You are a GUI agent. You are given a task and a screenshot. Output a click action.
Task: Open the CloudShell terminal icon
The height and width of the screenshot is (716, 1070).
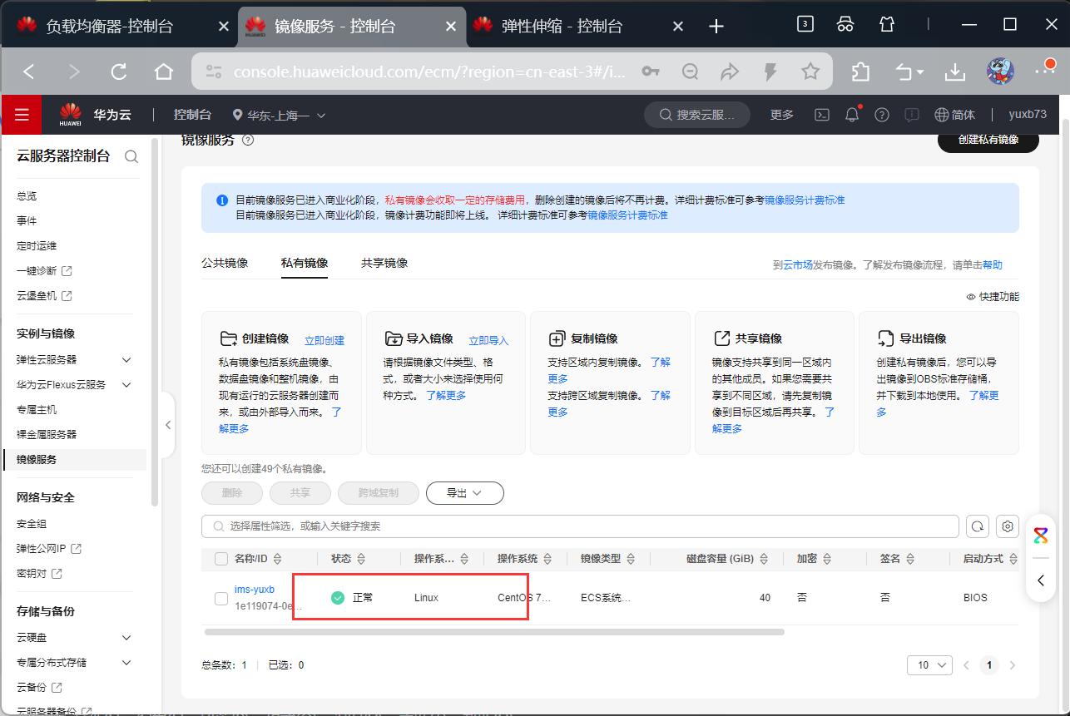click(821, 115)
